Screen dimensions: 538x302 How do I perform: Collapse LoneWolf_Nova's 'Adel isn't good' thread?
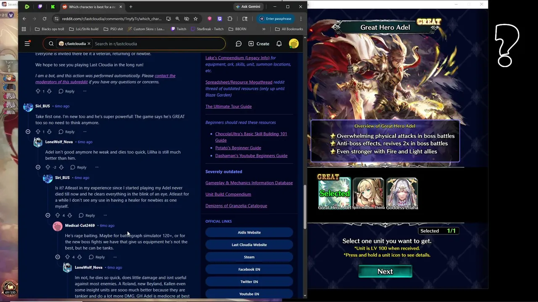point(38,167)
